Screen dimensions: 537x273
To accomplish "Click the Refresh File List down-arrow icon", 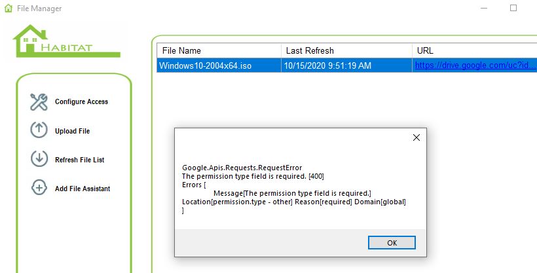I will 39,160.
